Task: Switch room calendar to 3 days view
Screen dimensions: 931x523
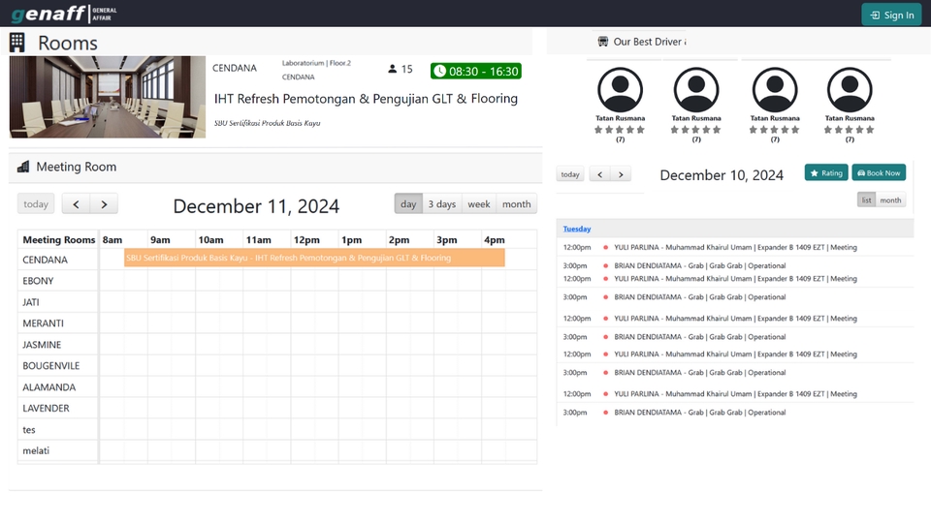Action: coord(442,204)
